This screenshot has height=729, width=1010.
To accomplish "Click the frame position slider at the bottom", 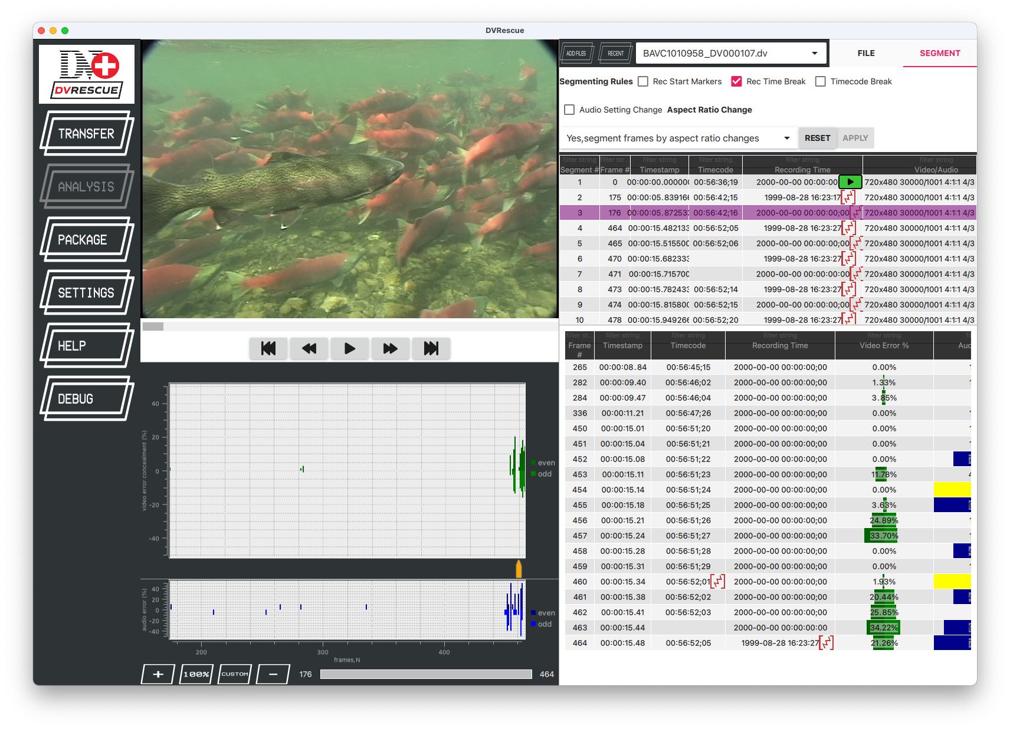I will tap(426, 674).
